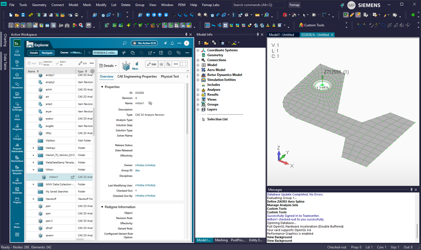Click the Checked-Out By infodba link

[145, 196]
